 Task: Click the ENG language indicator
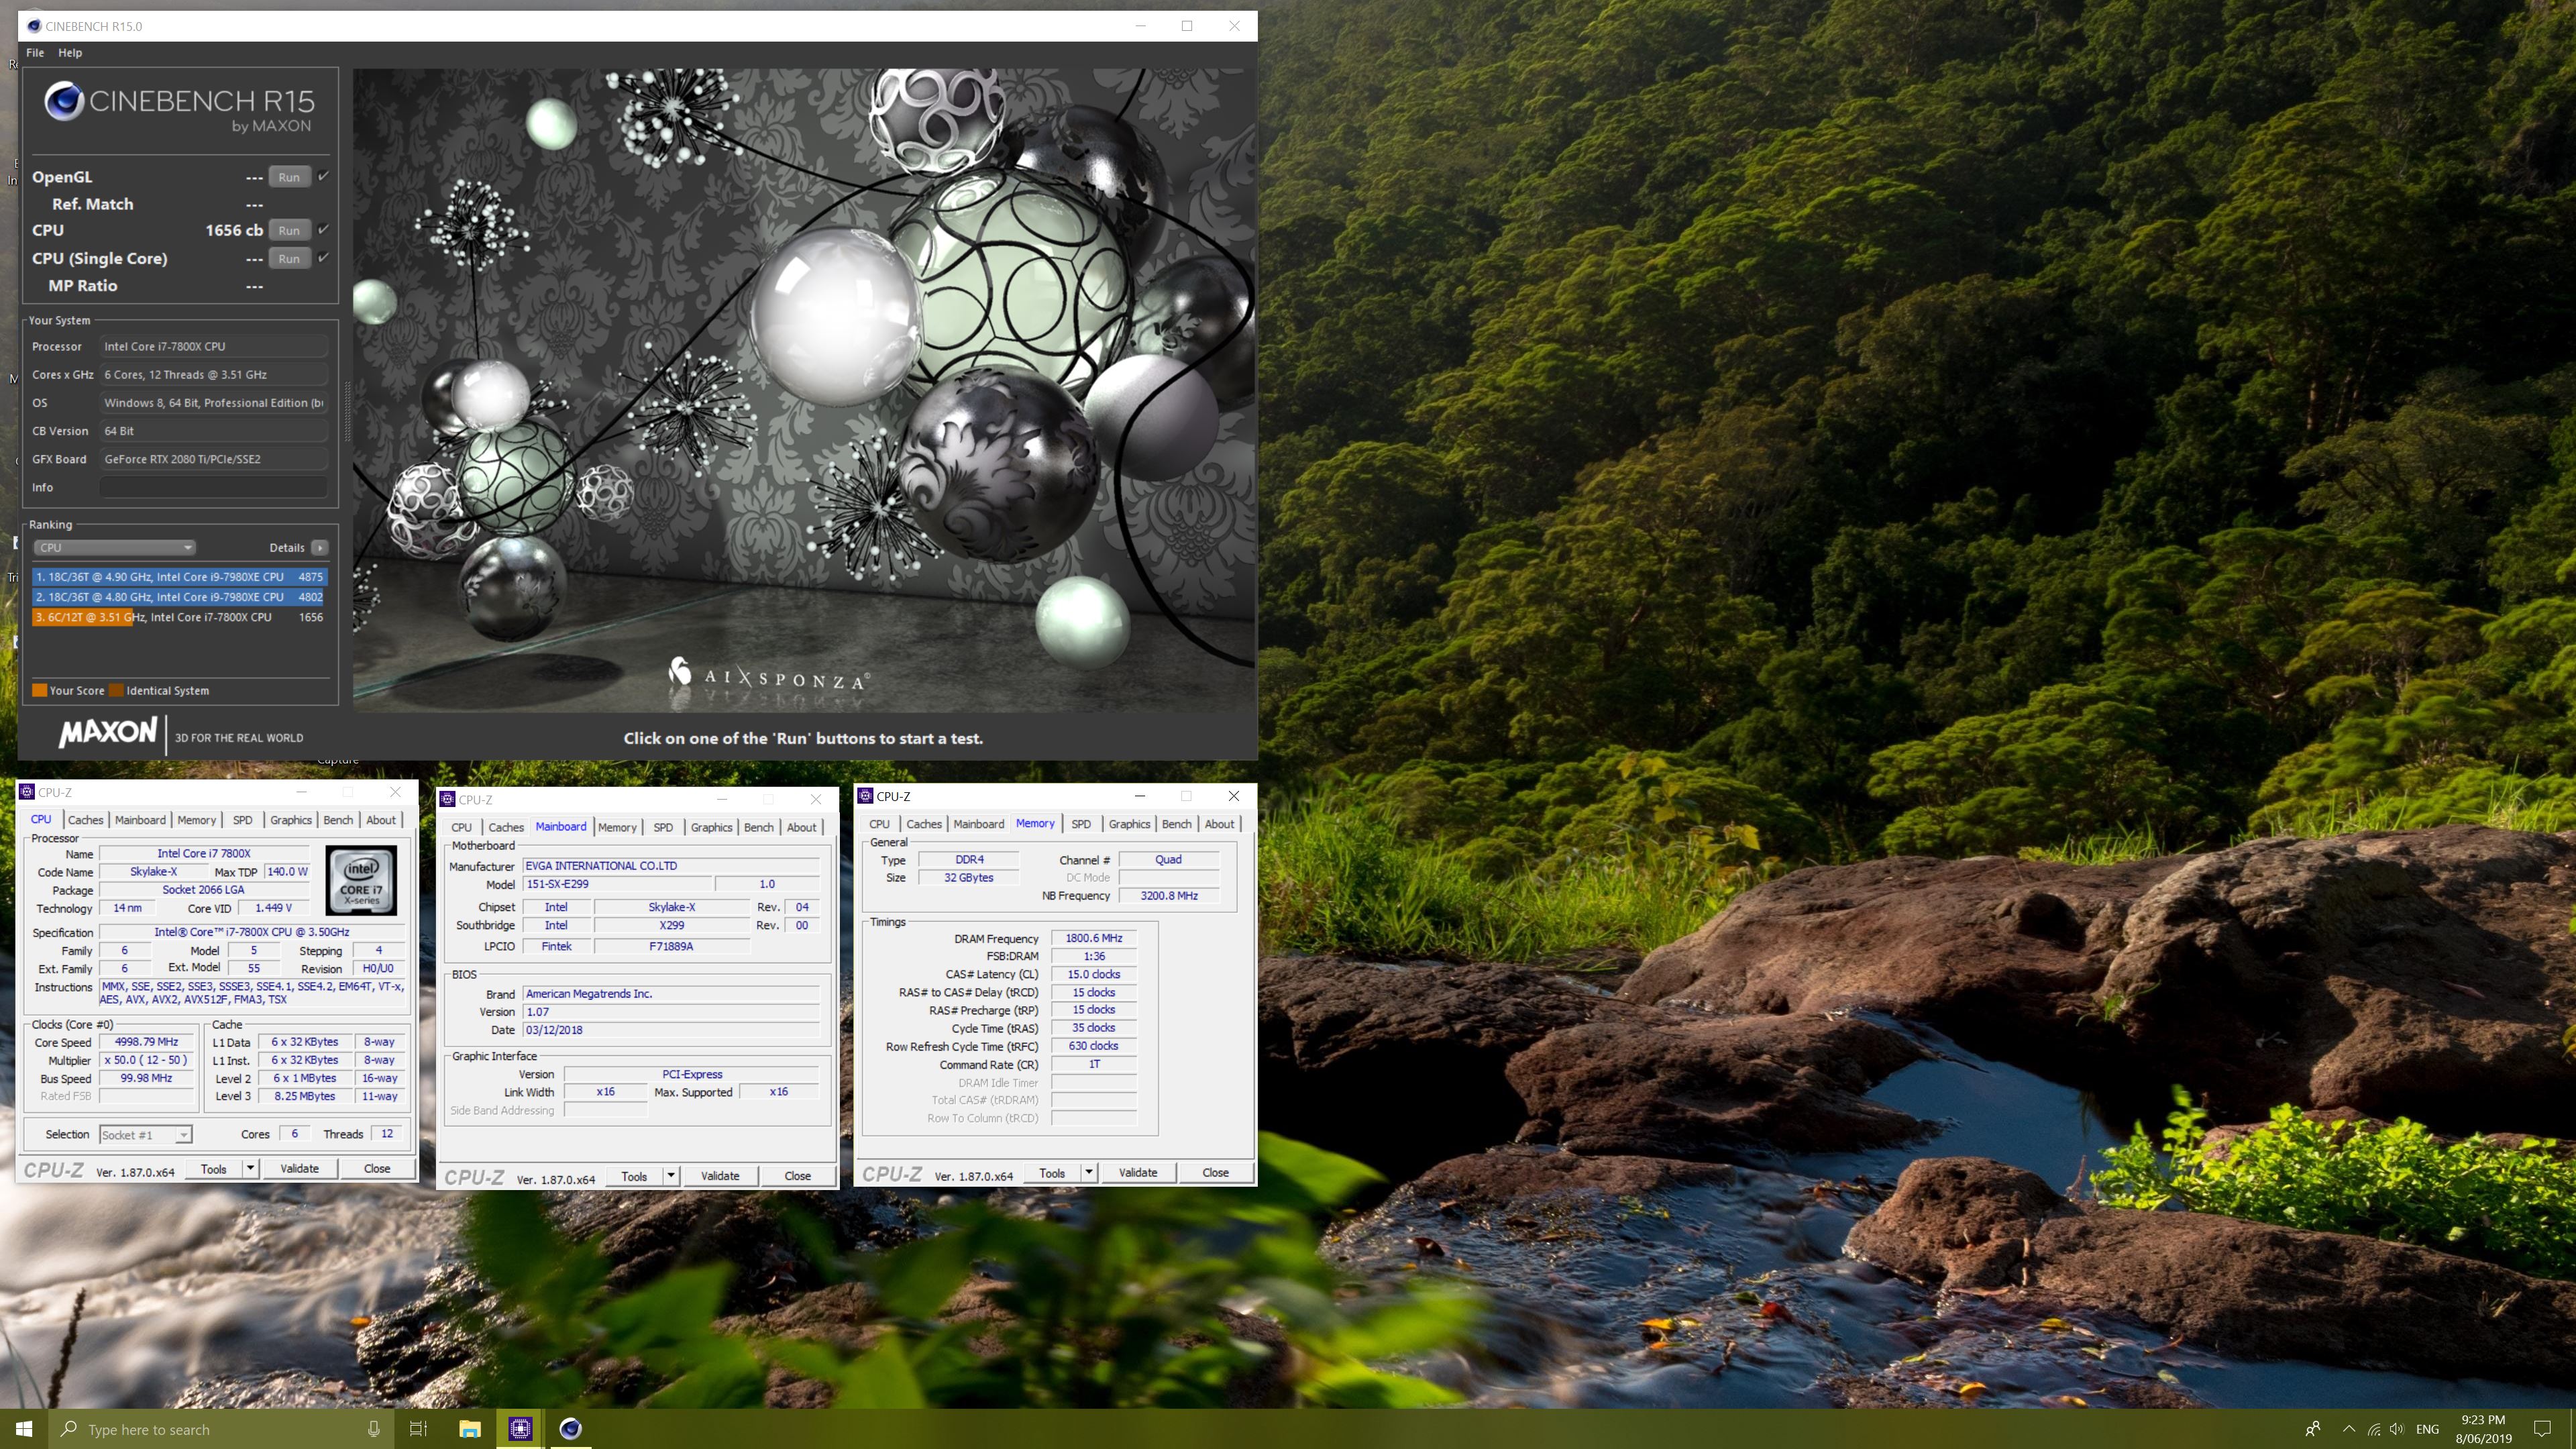click(x=2427, y=1429)
